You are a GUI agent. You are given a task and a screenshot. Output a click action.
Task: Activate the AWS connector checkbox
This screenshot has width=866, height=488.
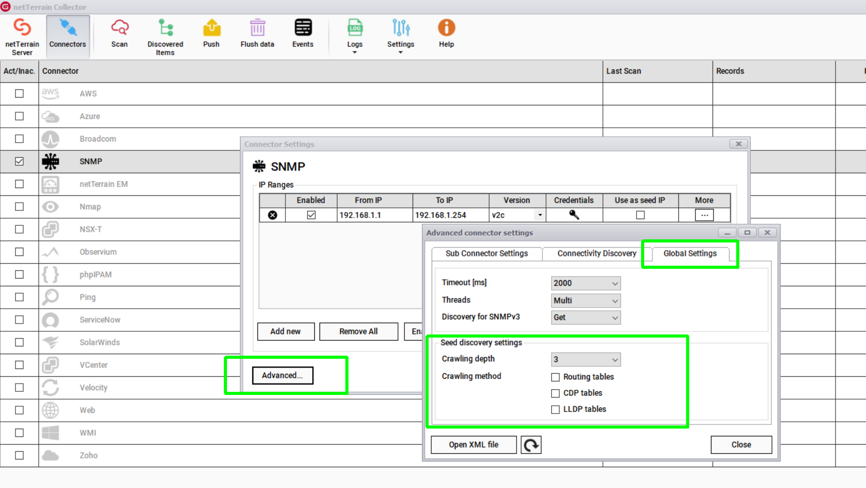point(19,94)
